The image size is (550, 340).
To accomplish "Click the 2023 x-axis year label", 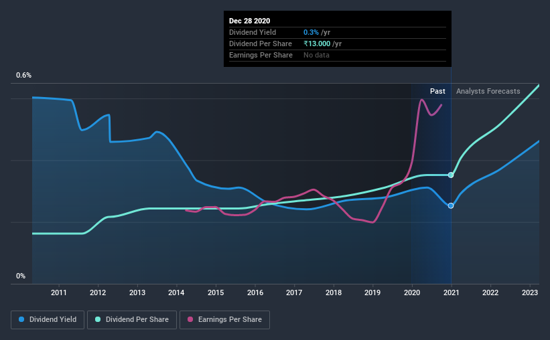I will tap(530, 292).
